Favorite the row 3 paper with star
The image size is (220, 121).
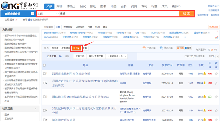coord(216,97)
